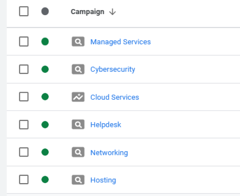Click the search campaign icon beside Managed Services
240x196 pixels.
click(78, 42)
